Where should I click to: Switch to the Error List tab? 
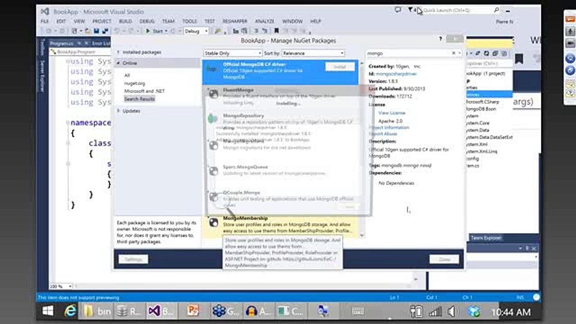(x=101, y=43)
